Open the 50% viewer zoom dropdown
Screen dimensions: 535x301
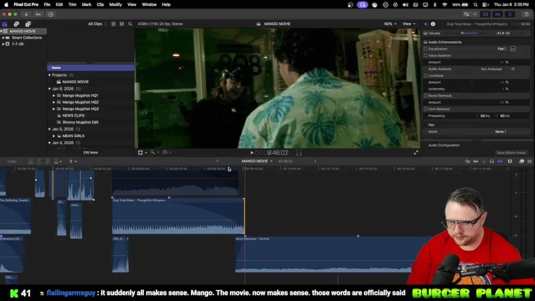pos(390,24)
